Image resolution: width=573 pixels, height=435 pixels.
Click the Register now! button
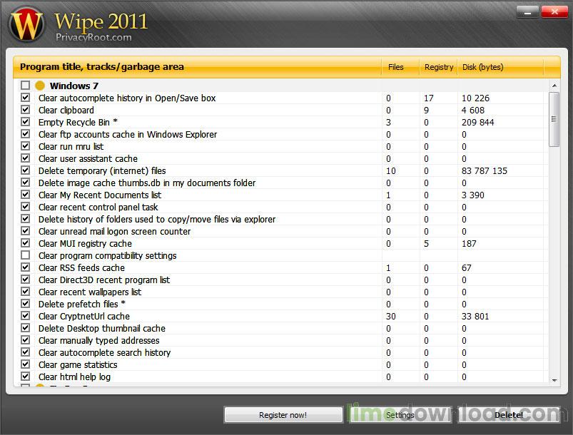(283, 415)
